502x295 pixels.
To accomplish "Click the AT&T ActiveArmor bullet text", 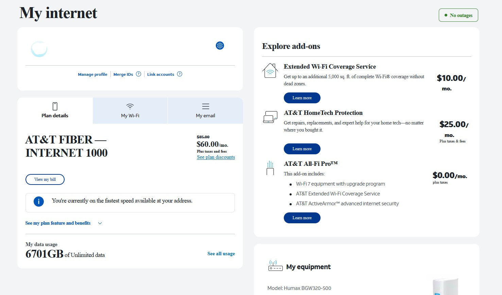I will 347,204.
